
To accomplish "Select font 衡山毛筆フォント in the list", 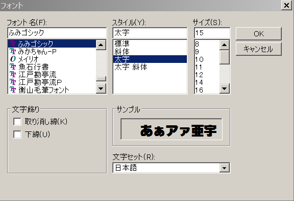I will click(x=52, y=90).
